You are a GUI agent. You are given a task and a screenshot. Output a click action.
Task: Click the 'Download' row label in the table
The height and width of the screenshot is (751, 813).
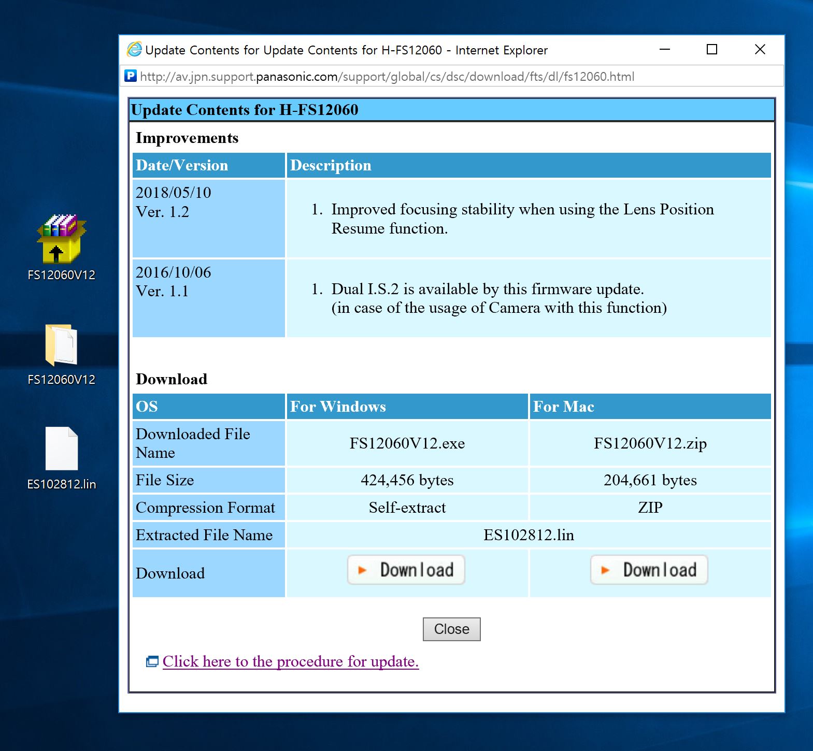tap(209, 573)
